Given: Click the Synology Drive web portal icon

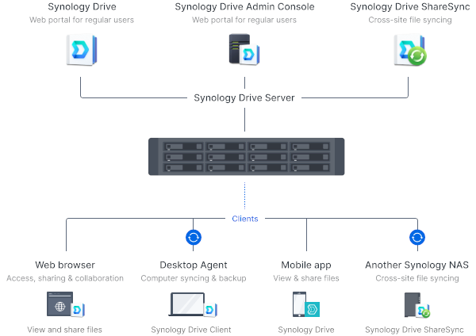Looking at the screenshot, I should (79, 50).
